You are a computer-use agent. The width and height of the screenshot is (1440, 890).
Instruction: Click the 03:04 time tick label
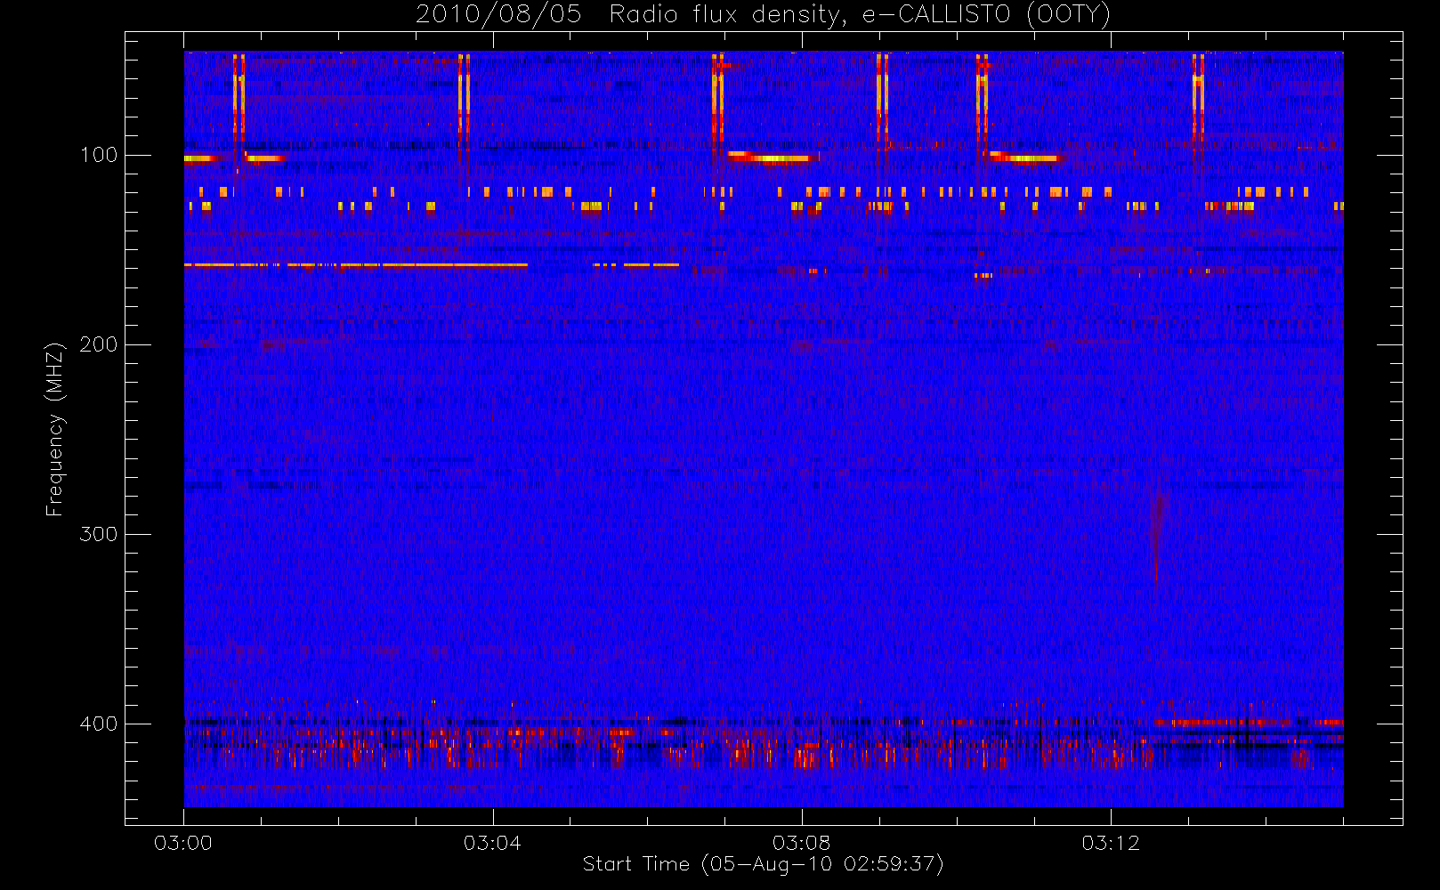pos(492,843)
